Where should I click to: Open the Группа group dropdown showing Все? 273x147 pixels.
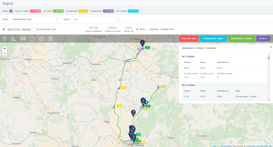[x=96, y=19]
